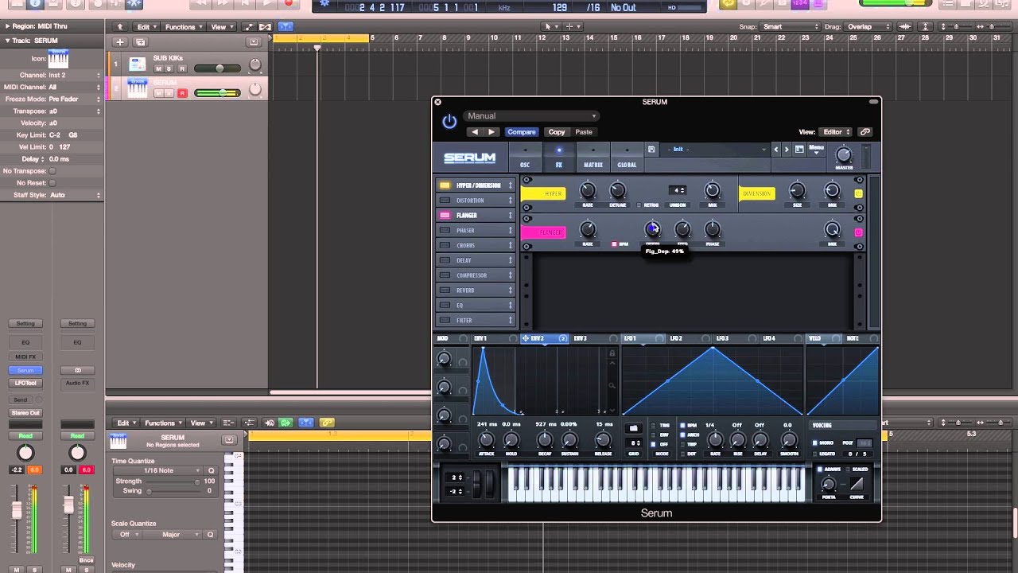1018x573 pixels.
Task: Toggle the Flanger BPM checkbox
Action: [x=614, y=244]
